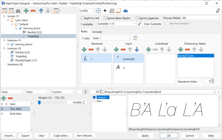This screenshot has width=222, height=140.
Task: Uncheck the _shaper feature checkbox
Action: [94, 98]
